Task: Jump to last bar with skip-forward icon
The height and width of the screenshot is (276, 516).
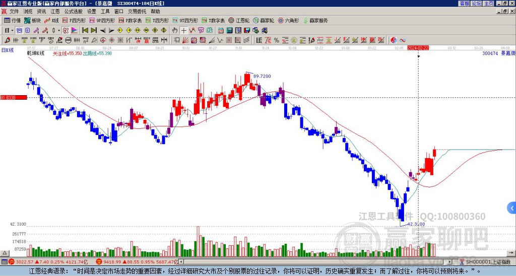Action: point(94,31)
